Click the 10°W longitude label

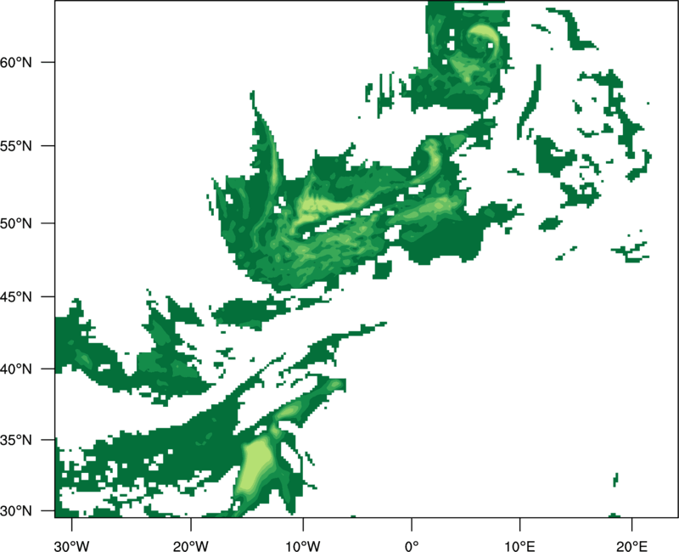click(303, 546)
